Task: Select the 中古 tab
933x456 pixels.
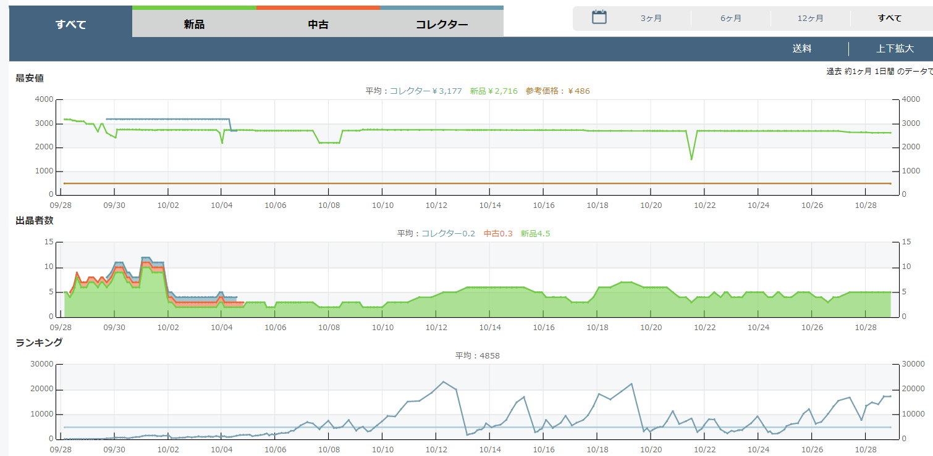Action: tap(318, 25)
